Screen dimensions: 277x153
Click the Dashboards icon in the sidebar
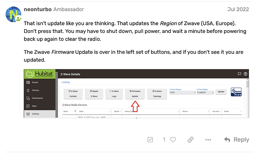(28, 98)
